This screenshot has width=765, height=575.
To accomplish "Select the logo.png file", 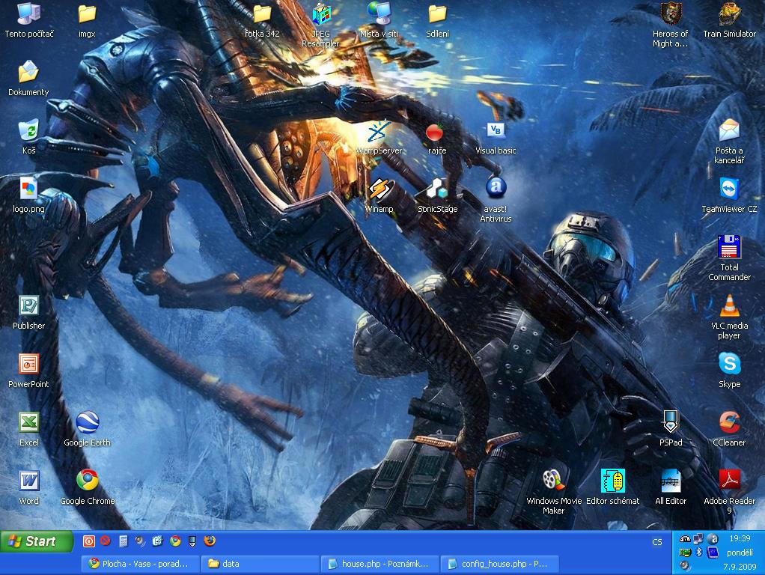I will coord(28,195).
